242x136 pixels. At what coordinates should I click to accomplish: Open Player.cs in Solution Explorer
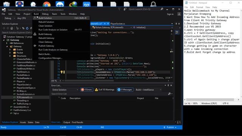(x=21, y=82)
